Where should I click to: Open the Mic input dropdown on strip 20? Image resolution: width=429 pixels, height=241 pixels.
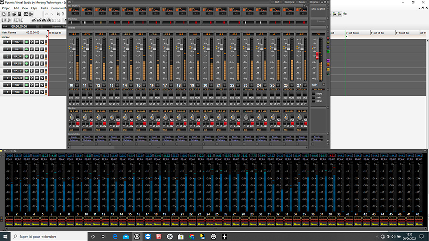point(208,130)
